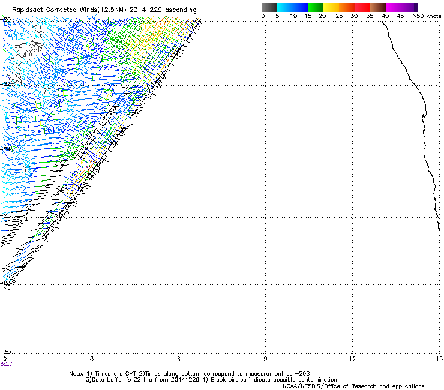
Task: Click the longitude axis label '9'
Action: point(265,359)
